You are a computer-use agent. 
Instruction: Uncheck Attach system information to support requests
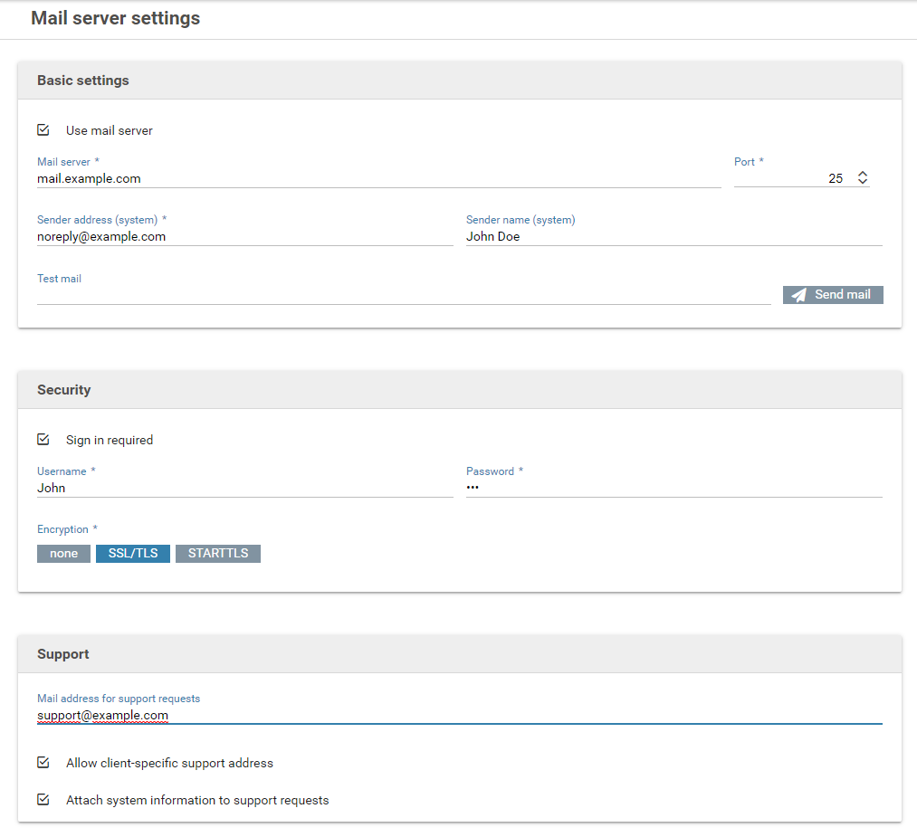click(43, 800)
